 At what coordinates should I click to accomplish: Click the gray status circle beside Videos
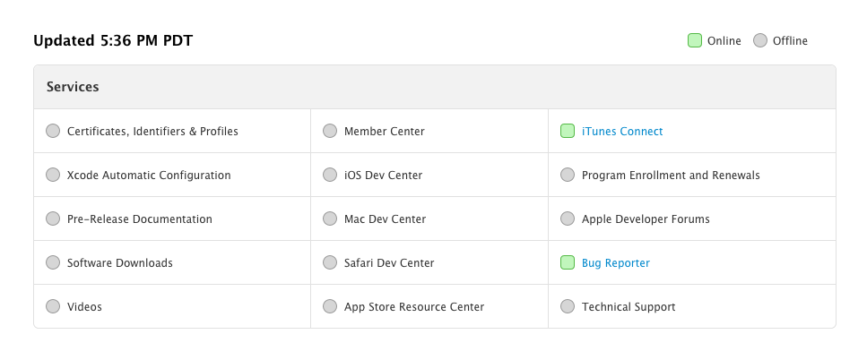pyautogui.click(x=53, y=307)
